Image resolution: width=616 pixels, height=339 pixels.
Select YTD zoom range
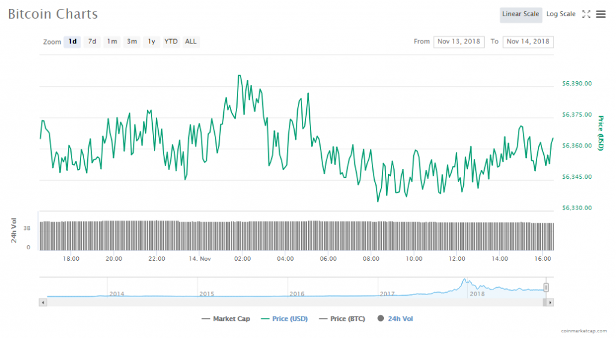171,42
